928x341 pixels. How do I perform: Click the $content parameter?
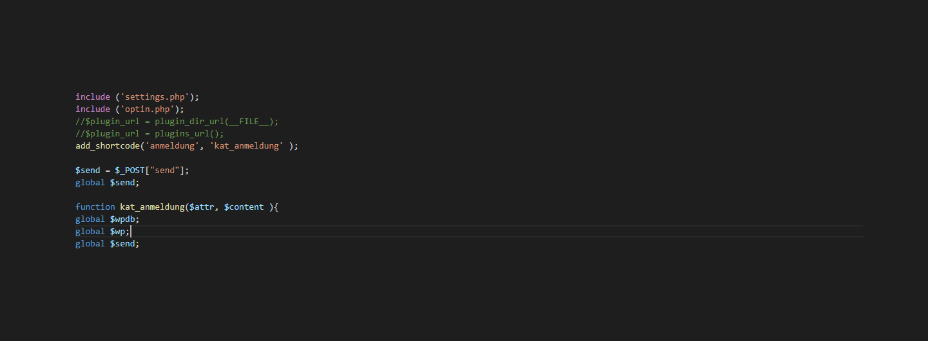click(x=244, y=207)
